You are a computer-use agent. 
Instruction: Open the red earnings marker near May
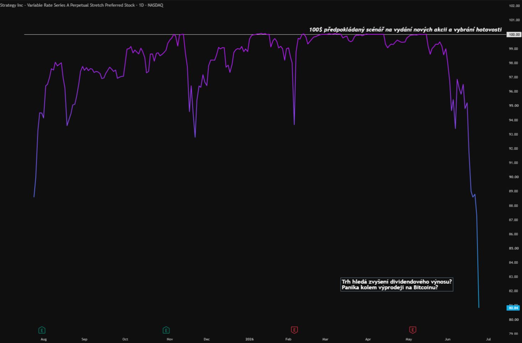[x=412, y=330]
